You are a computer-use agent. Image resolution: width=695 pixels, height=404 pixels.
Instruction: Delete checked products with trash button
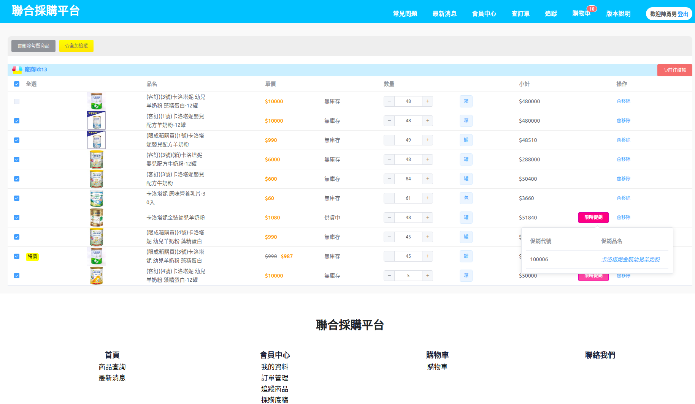[33, 46]
